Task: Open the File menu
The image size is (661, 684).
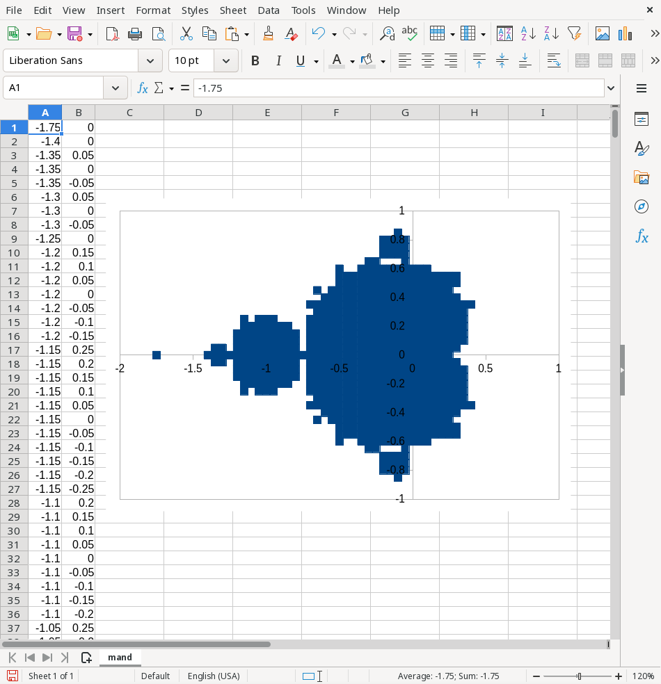Action: pyautogui.click(x=14, y=10)
